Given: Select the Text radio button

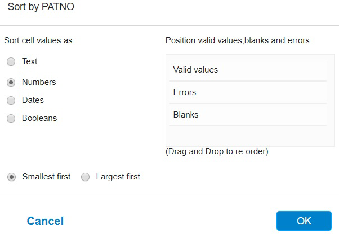Looking at the screenshot, I should point(11,62).
